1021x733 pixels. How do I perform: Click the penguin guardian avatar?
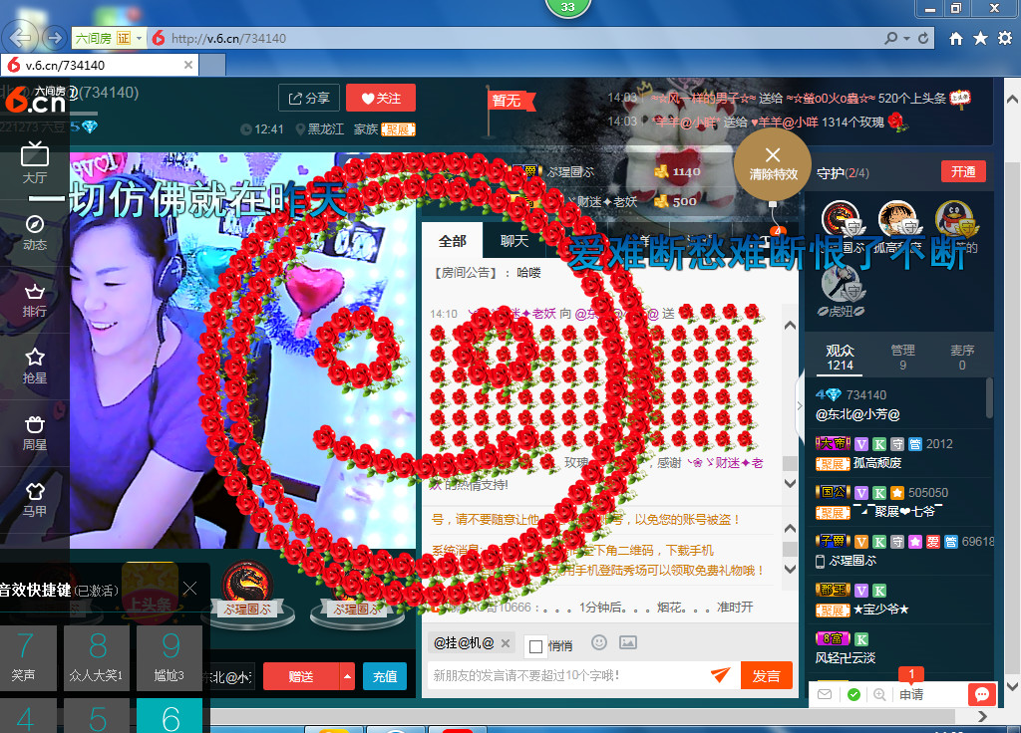pos(954,219)
